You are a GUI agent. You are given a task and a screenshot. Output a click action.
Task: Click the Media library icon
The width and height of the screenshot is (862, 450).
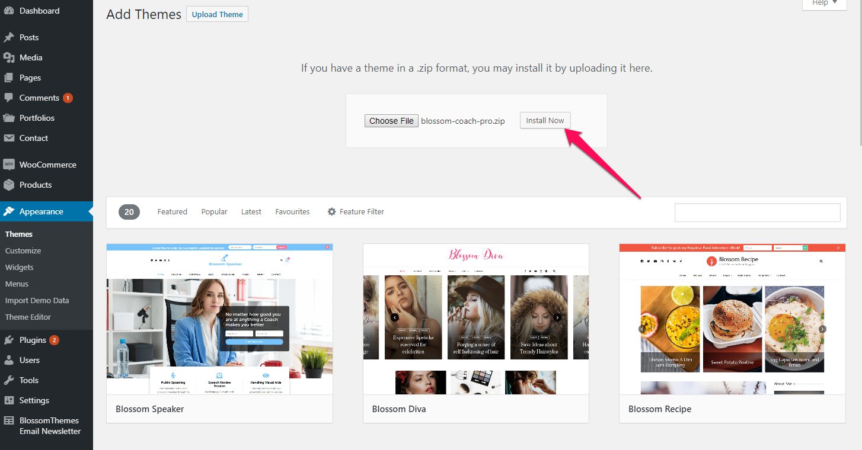pos(9,57)
